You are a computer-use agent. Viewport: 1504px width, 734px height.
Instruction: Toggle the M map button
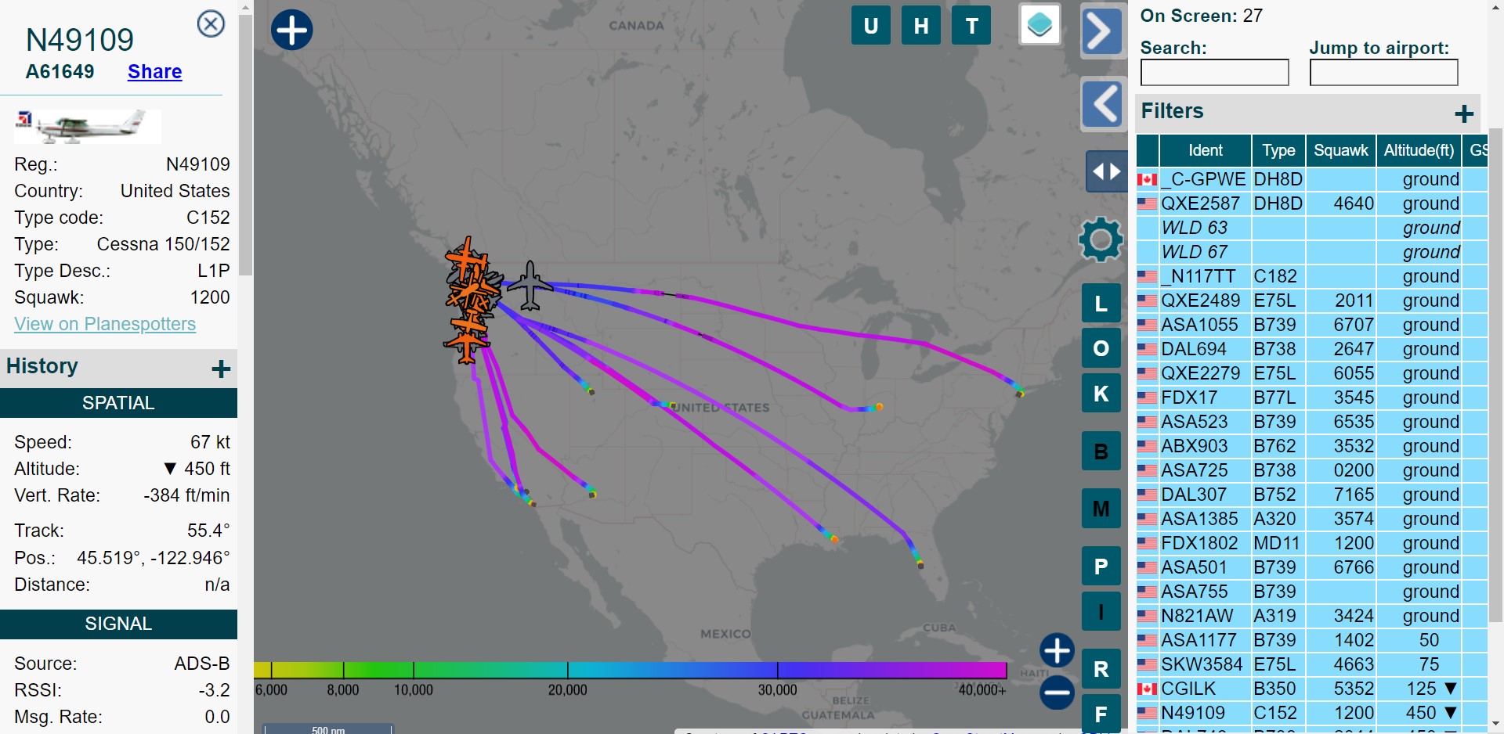tap(1101, 509)
